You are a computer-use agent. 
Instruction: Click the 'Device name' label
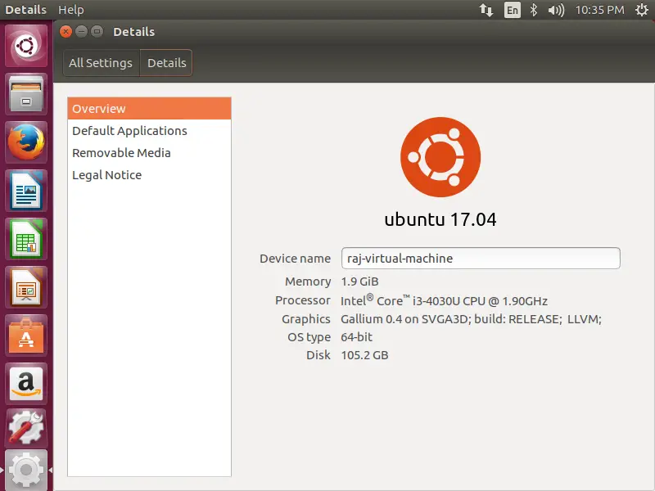[x=295, y=259]
